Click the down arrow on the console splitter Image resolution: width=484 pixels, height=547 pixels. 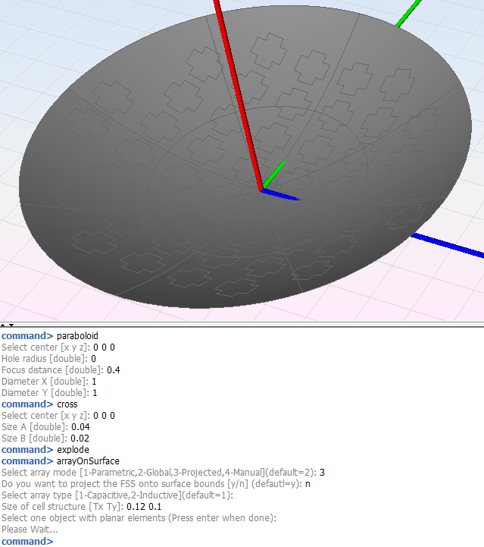point(10,325)
